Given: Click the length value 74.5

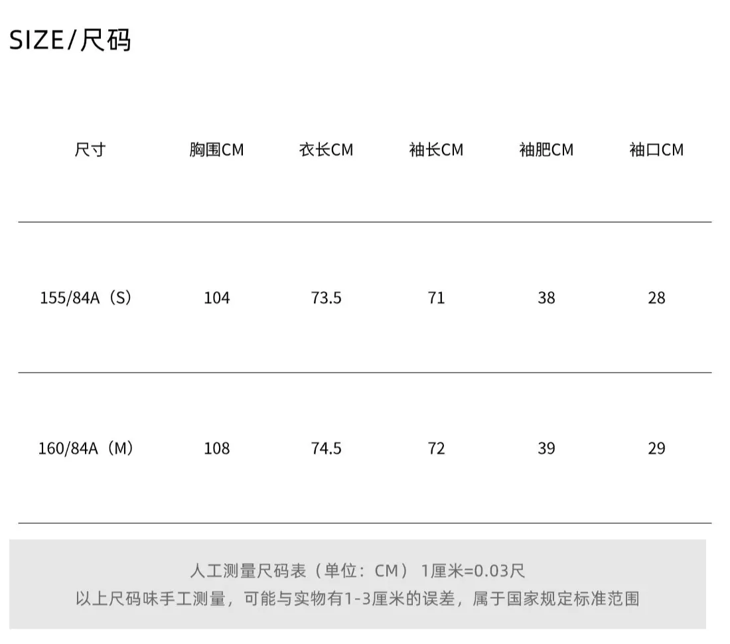Looking at the screenshot, I should (x=327, y=448).
